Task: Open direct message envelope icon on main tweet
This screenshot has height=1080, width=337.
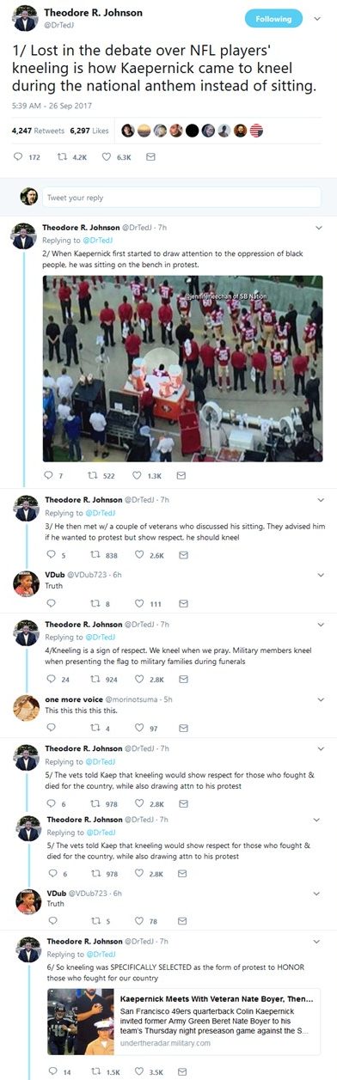Action: click(x=150, y=157)
